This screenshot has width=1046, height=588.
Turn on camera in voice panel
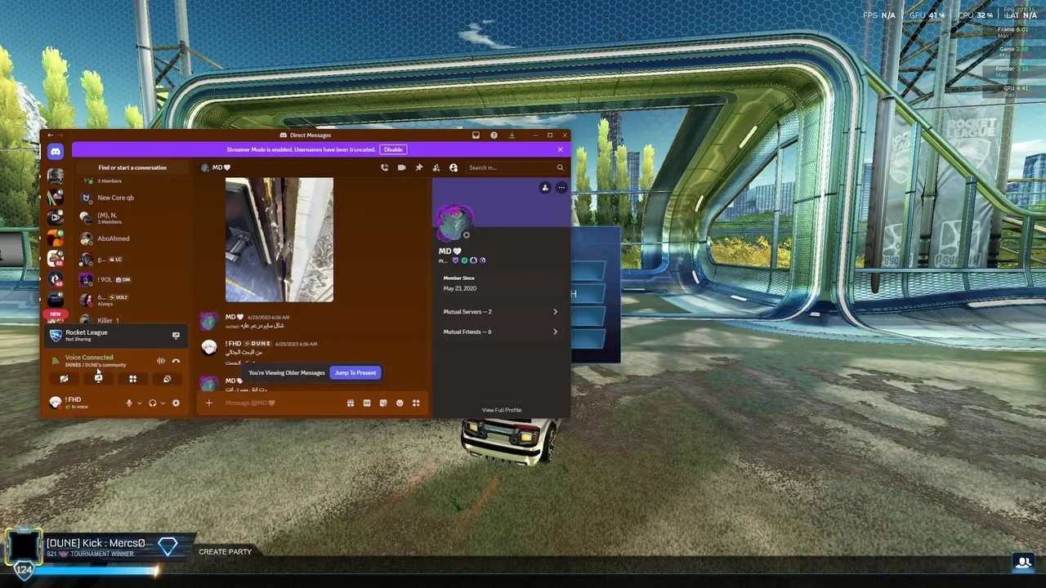[x=64, y=379]
